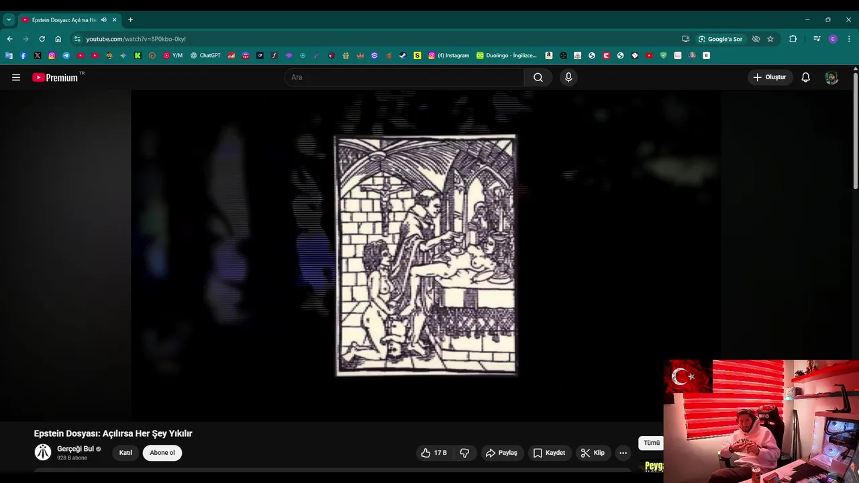Open the Google Translate bookmark icon
859x483 pixels.
(9, 56)
